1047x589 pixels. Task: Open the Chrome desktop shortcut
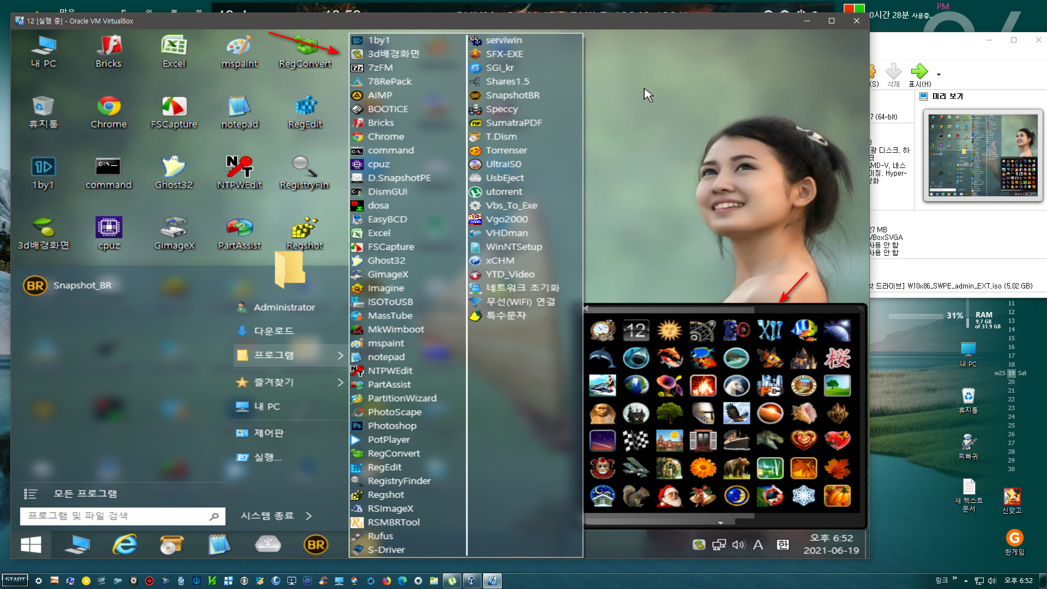pos(109,112)
